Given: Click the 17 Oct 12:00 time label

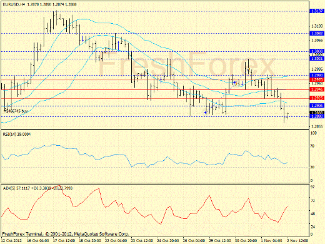Looking at the screenshot, I should click(x=64, y=241).
